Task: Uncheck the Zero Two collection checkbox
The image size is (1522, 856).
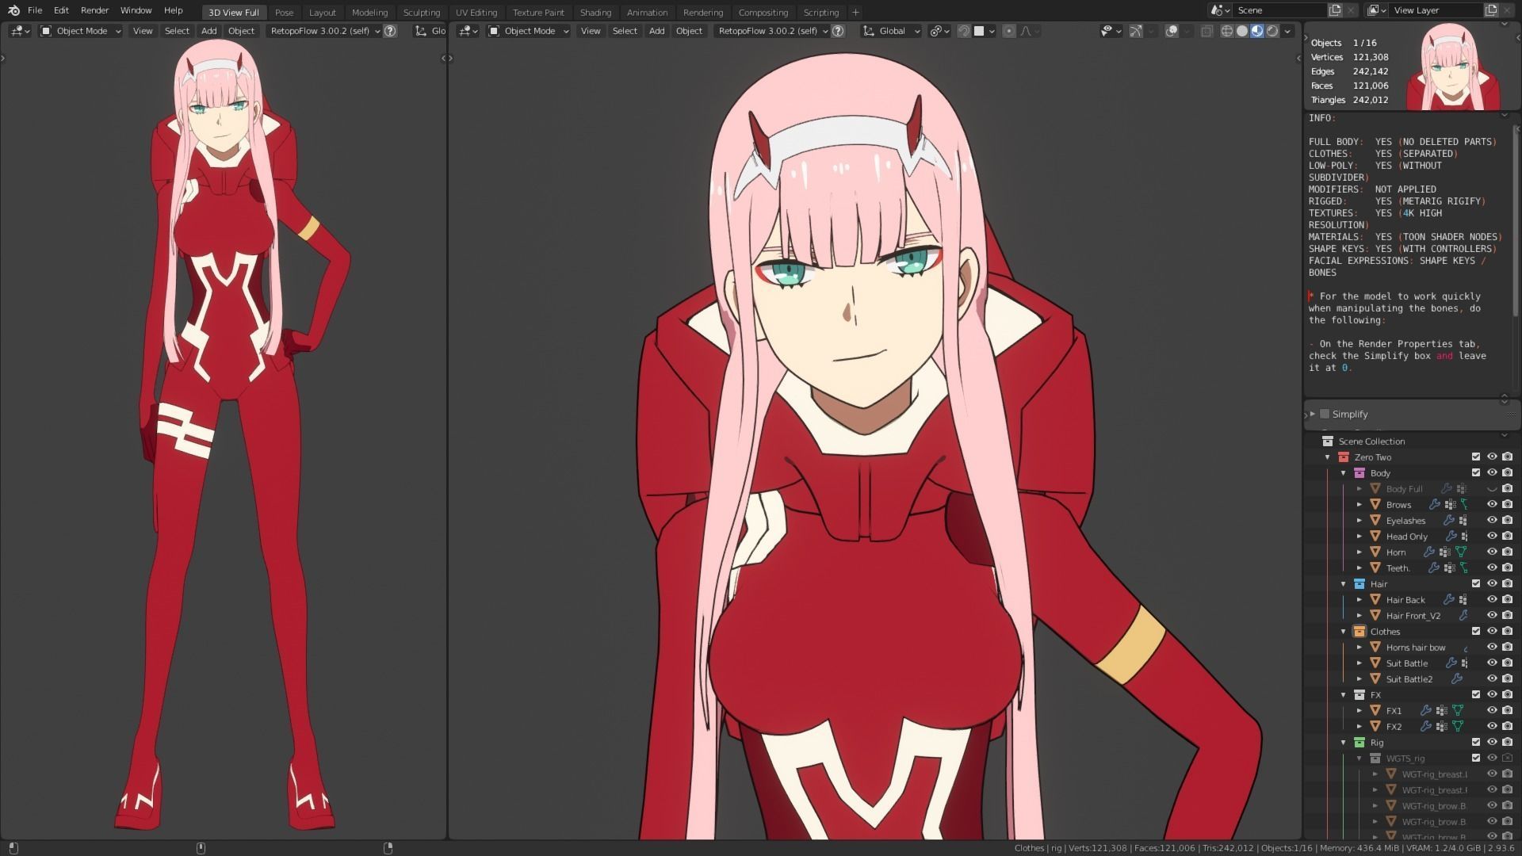Action: coord(1475,457)
